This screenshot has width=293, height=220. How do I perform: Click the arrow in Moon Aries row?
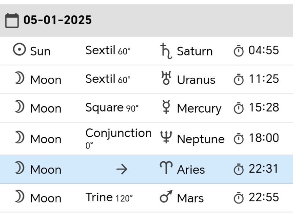(x=122, y=169)
